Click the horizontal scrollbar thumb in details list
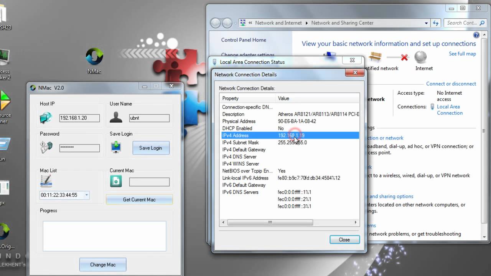 [270, 222]
